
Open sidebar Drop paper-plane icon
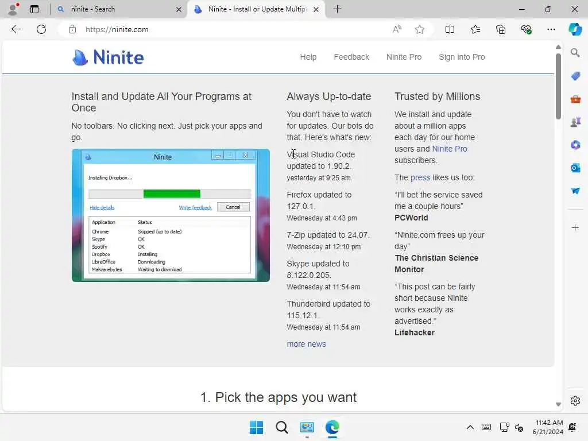pyautogui.click(x=575, y=191)
